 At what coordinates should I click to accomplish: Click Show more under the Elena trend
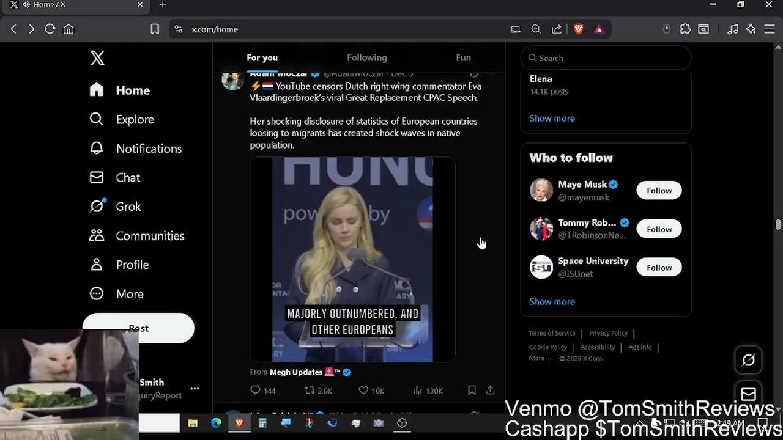(552, 118)
